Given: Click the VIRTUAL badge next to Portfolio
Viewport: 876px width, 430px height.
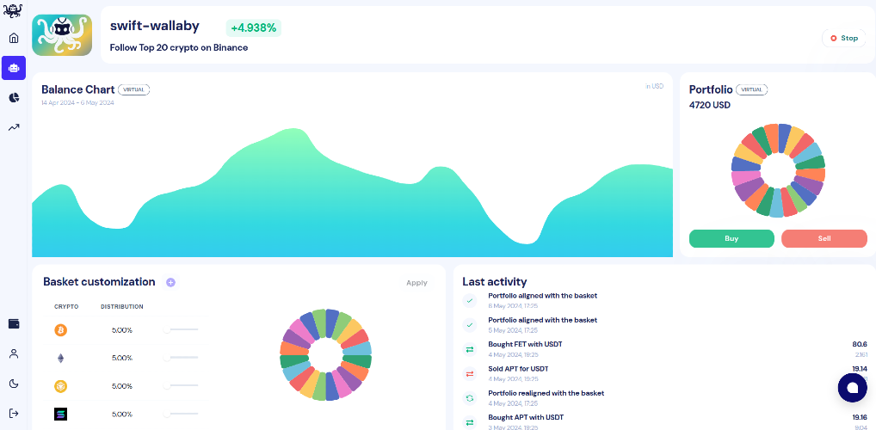Looking at the screenshot, I should coord(751,89).
